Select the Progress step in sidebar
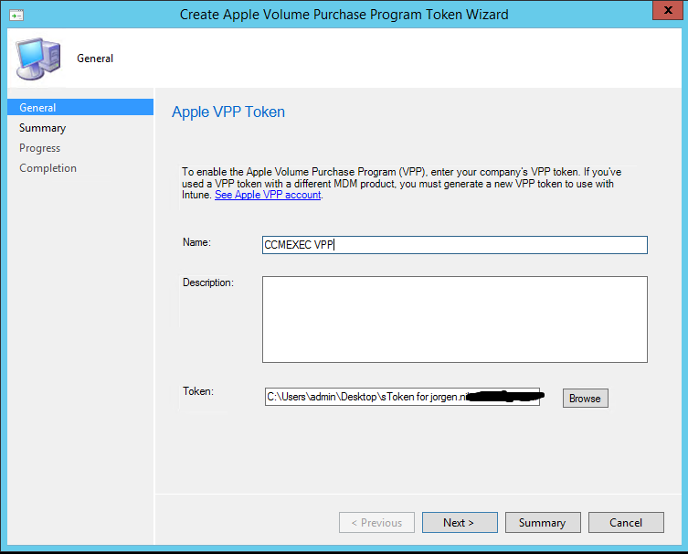The width and height of the screenshot is (688, 554). 39,148
